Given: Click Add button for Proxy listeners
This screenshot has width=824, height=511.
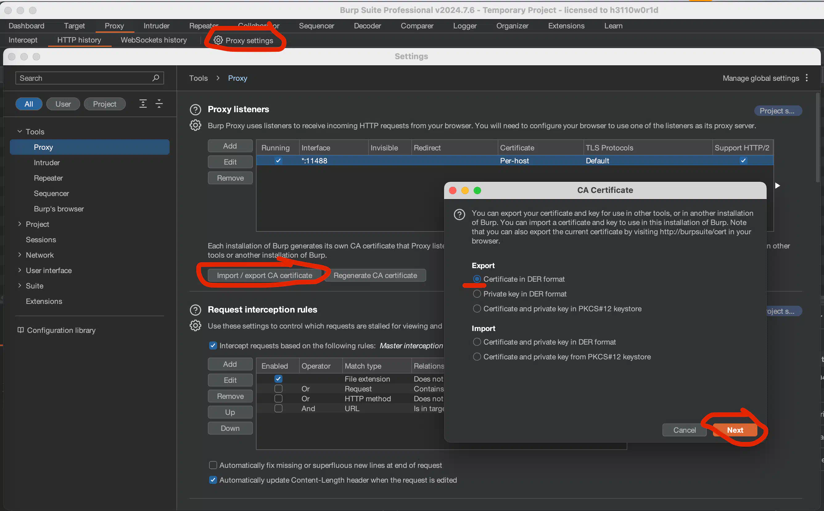Looking at the screenshot, I should click(x=230, y=146).
